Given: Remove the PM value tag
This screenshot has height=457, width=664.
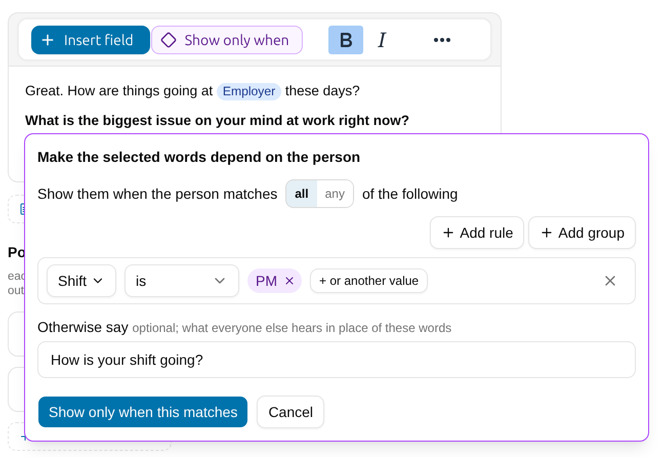Looking at the screenshot, I should [289, 281].
